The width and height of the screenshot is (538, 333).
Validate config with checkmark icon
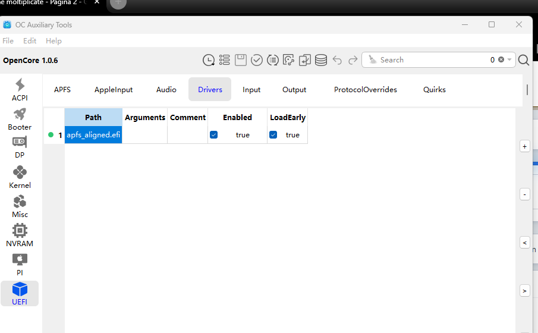pyautogui.click(x=257, y=60)
